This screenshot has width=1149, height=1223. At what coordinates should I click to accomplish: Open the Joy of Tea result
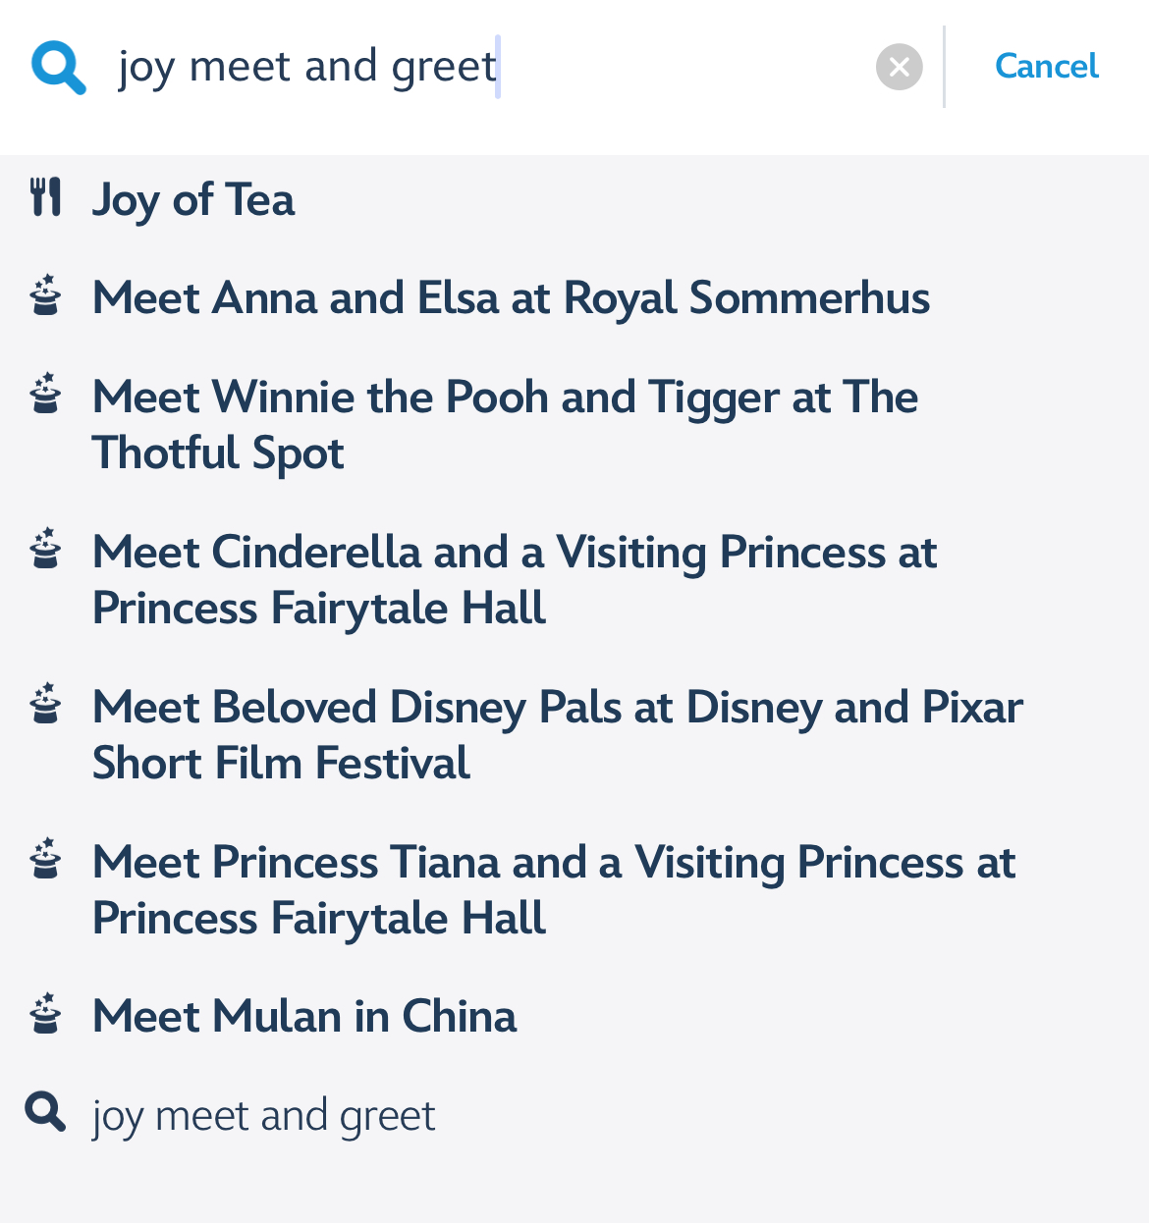(193, 199)
